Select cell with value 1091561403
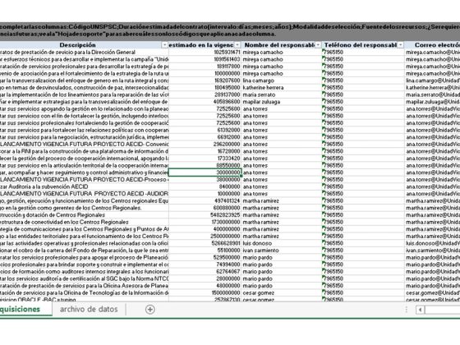 pyautogui.click(x=205, y=59)
